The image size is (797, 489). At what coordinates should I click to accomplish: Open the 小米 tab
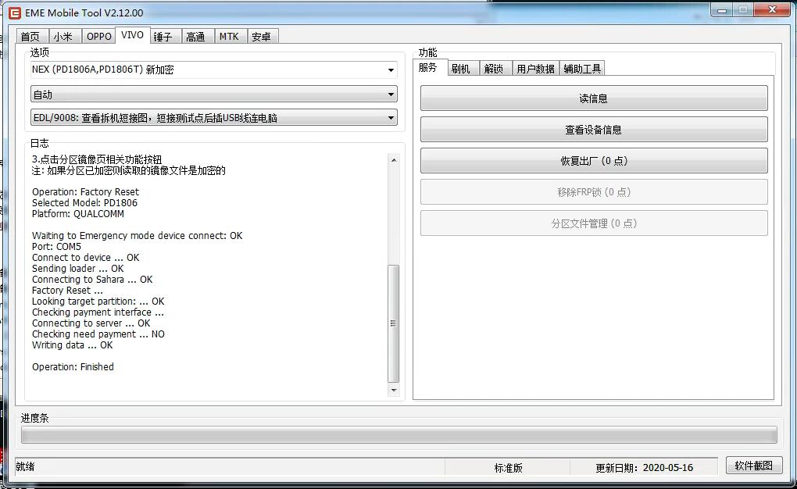pyautogui.click(x=65, y=37)
